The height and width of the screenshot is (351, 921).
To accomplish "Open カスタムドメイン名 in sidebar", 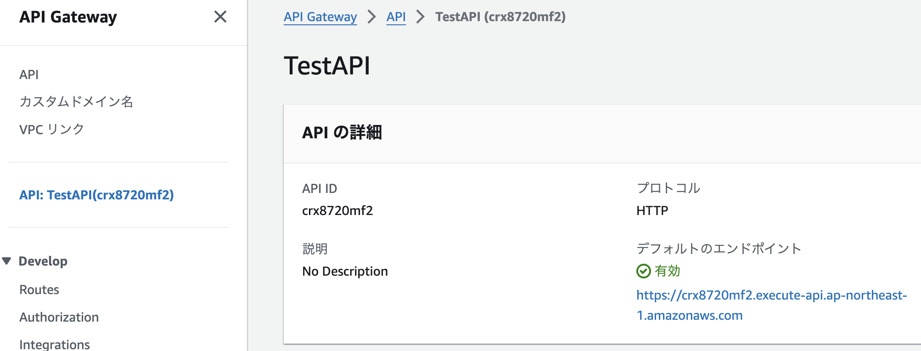I will [x=76, y=102].
